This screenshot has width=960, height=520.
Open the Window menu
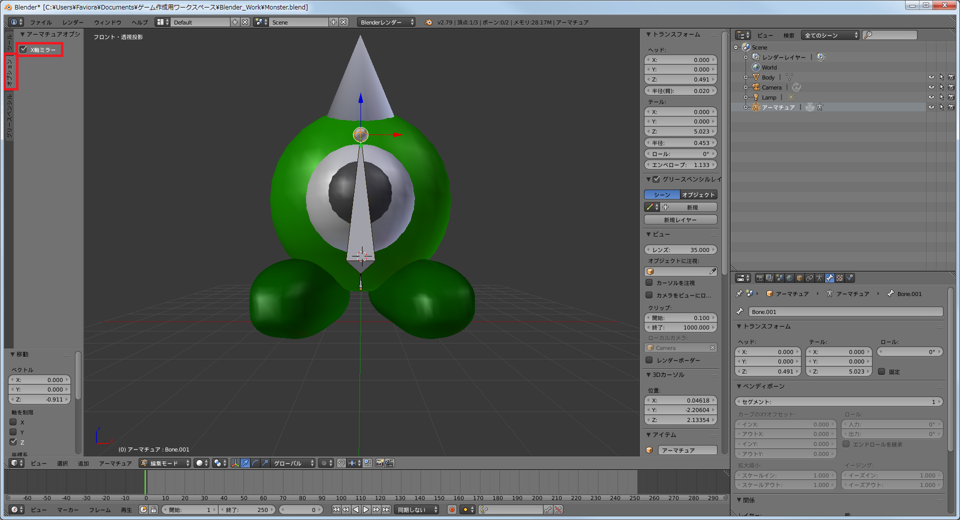[107, 22]
